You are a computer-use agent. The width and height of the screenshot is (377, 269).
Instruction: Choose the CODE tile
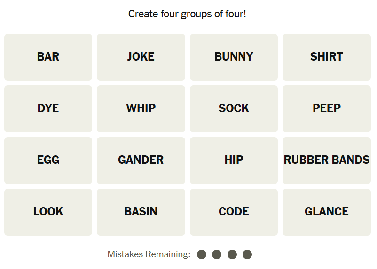[234, 212]
